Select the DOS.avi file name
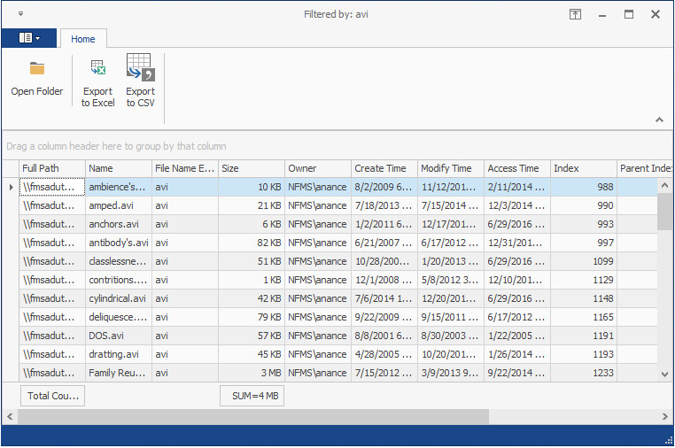 pyautogui.click(x=119, y=336)
